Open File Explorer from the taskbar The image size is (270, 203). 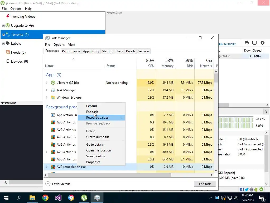click(x=32, y=198)
